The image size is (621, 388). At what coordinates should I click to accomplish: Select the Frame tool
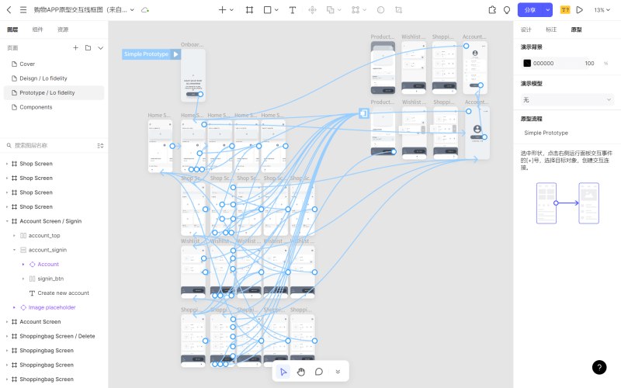tap(249, 10)
